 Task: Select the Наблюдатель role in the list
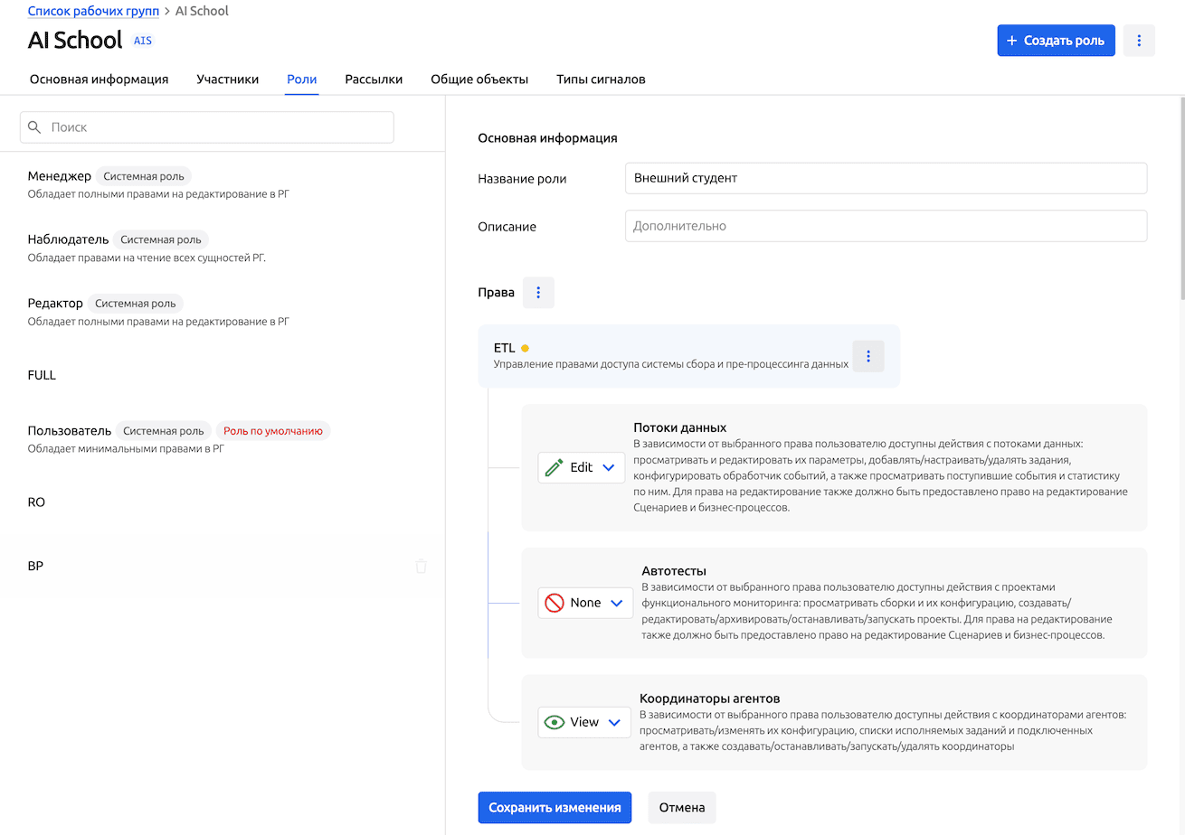[69, 239]
